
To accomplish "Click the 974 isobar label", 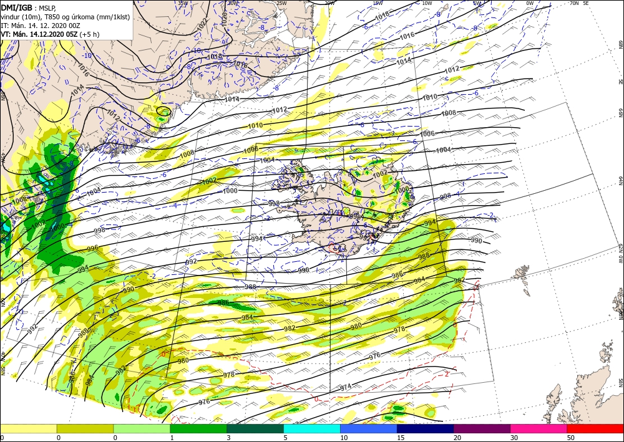I will [x=346, y=387].
